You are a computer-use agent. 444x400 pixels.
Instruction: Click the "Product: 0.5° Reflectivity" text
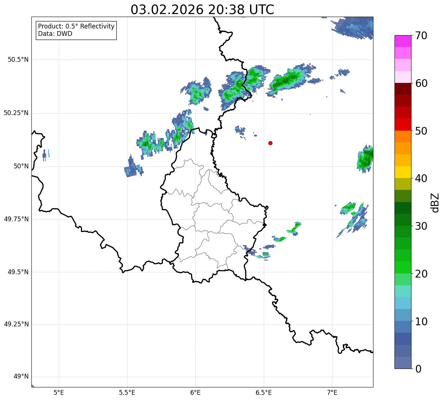tap(76, 26)
